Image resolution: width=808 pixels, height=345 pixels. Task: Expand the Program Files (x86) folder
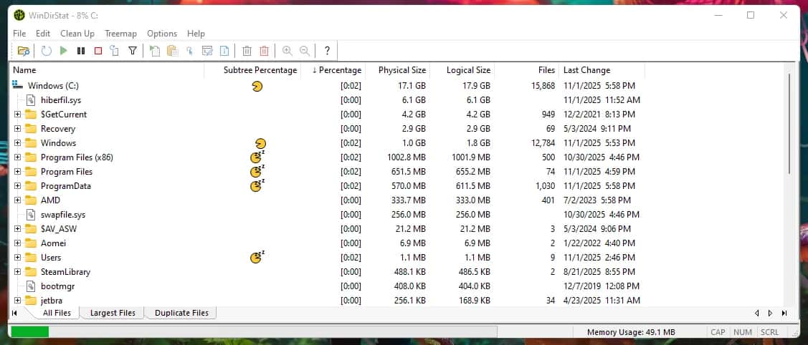click(x=18, y=157)
